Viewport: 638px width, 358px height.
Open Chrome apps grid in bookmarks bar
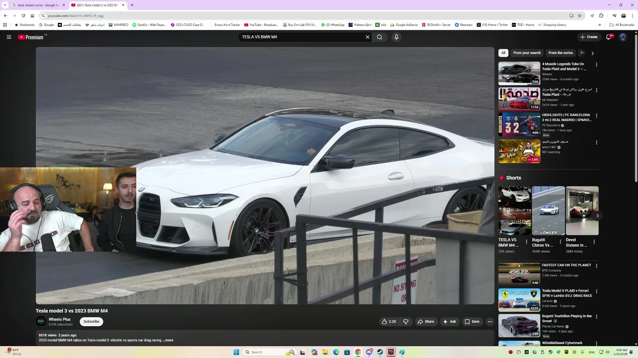click(x=5, y=25)
